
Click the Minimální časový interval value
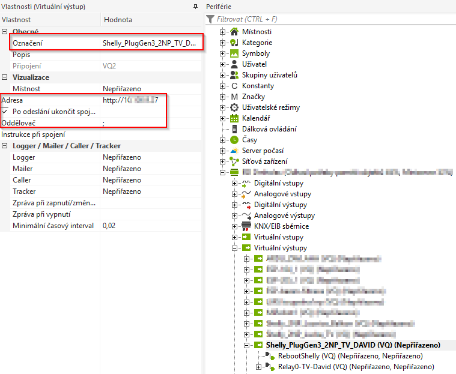pos(150,226)
